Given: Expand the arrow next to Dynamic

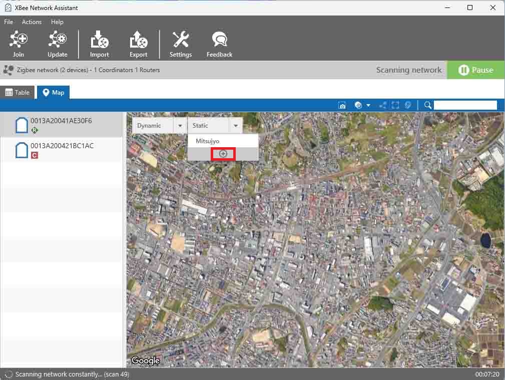Looking at the screenshot, I should 180,126.
